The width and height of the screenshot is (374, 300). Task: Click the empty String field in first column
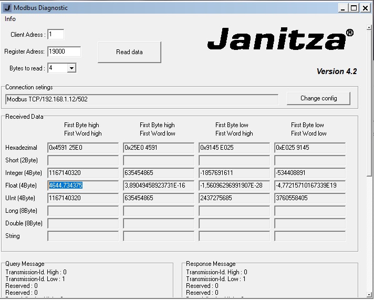pyautogui.click(x=83, y=236)
